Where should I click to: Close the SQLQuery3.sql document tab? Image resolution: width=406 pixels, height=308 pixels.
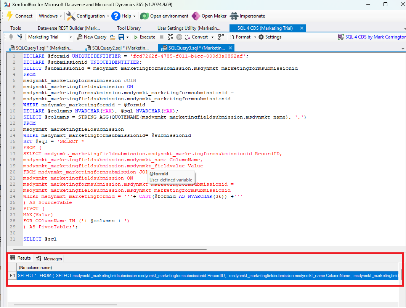230,48
